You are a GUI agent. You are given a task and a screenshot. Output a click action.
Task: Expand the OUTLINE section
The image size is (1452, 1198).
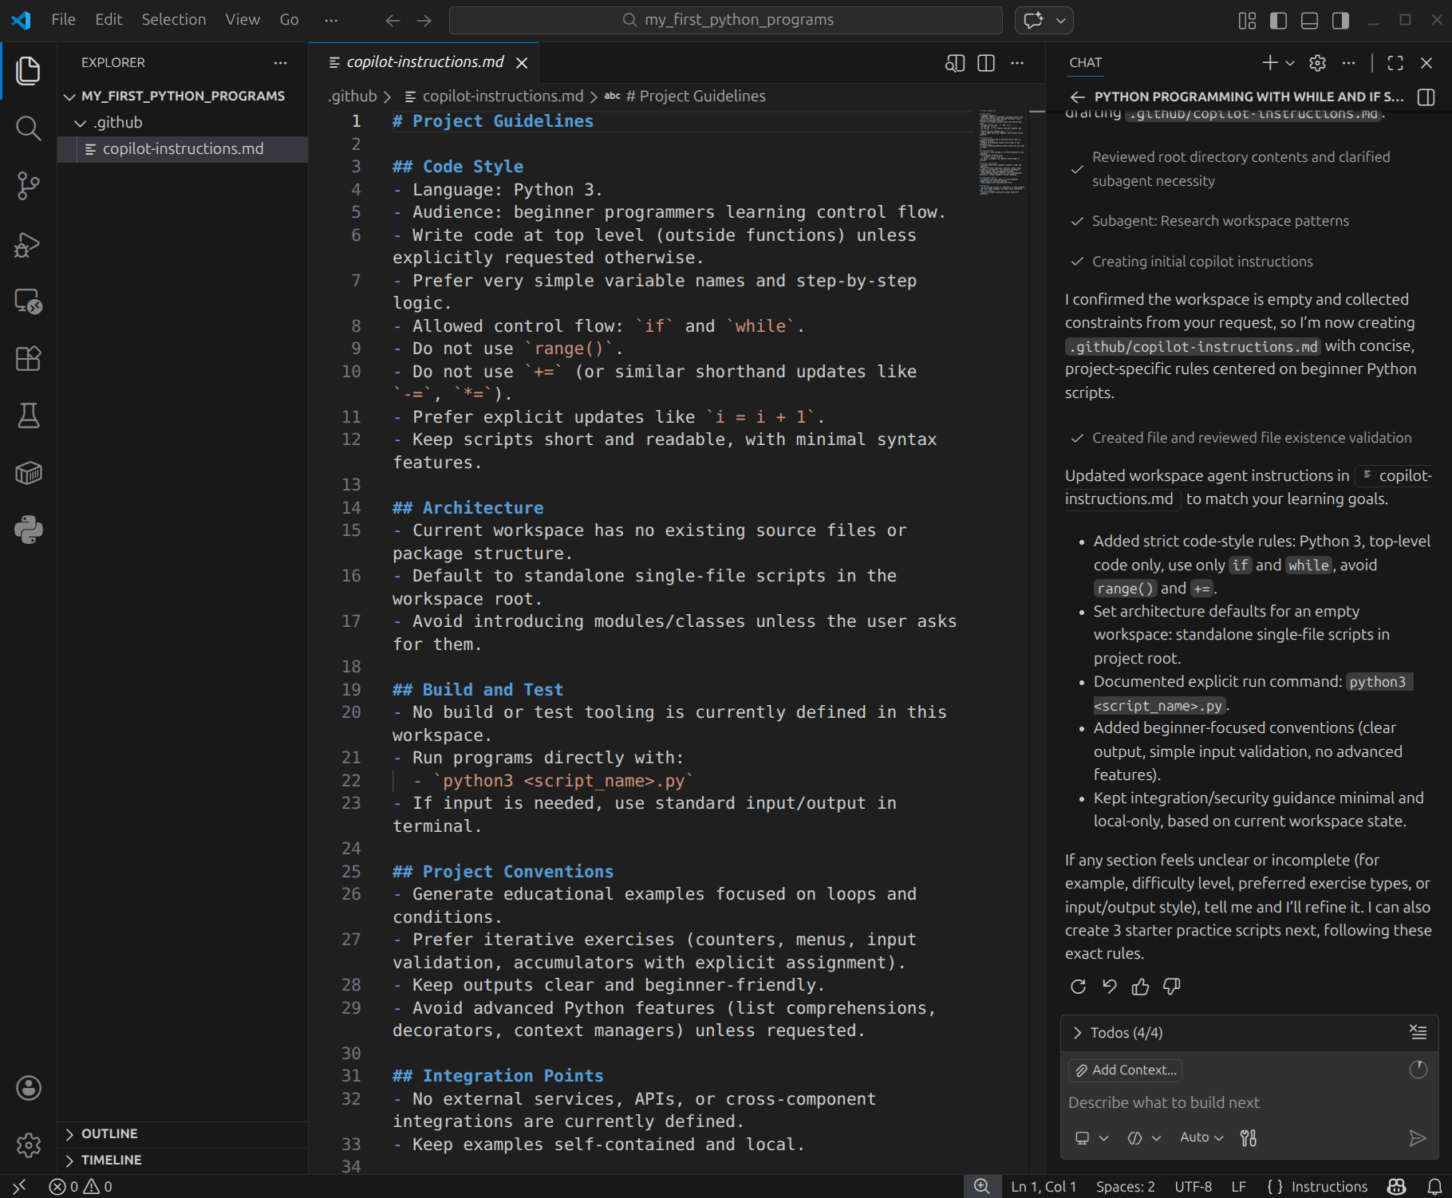109,1133
